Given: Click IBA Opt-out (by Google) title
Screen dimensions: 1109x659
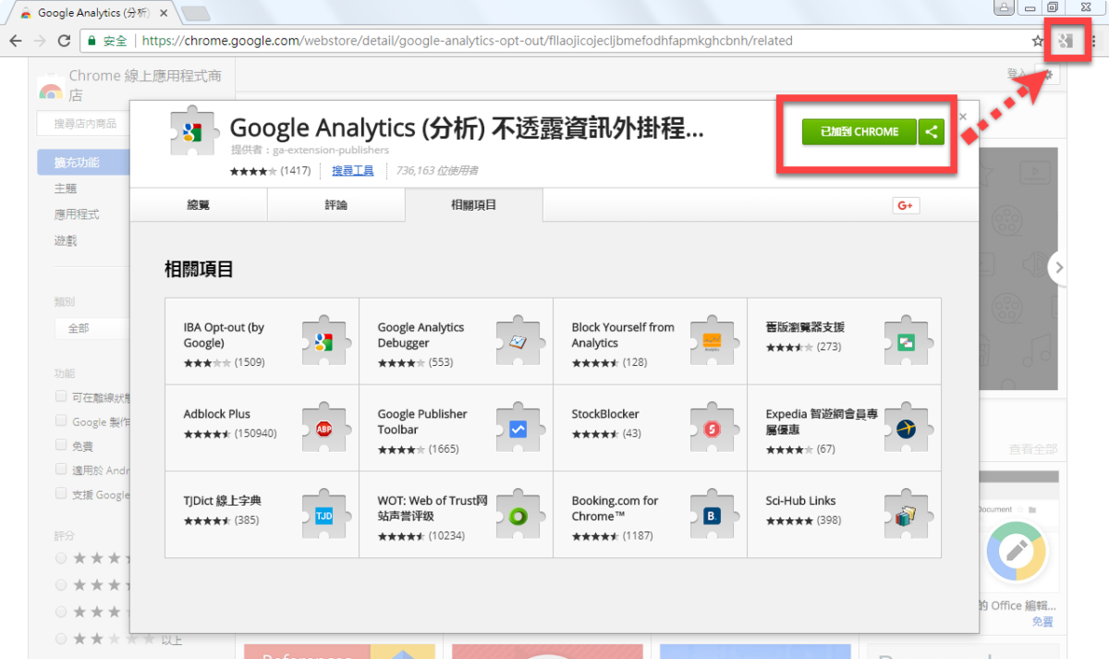Looking at the screenshot, I should click(x=224, y=335).
